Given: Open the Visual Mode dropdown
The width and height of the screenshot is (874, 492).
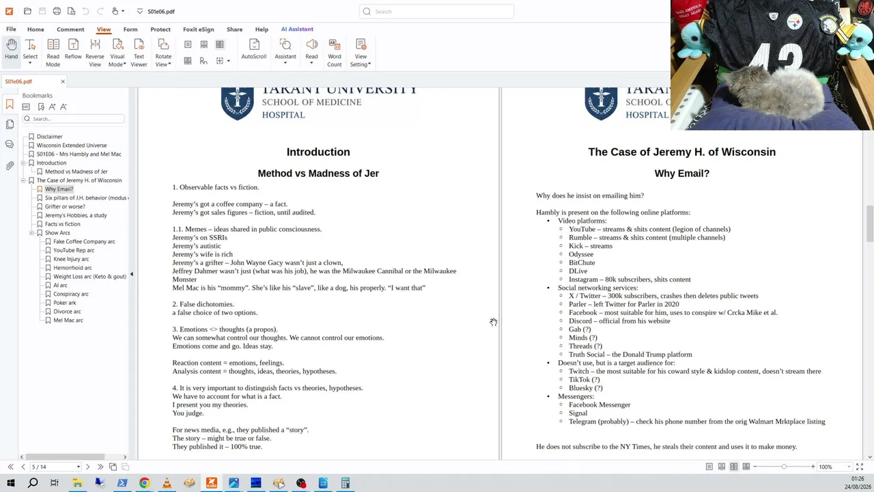Looking at the screenshot, I should coord(117,52).
